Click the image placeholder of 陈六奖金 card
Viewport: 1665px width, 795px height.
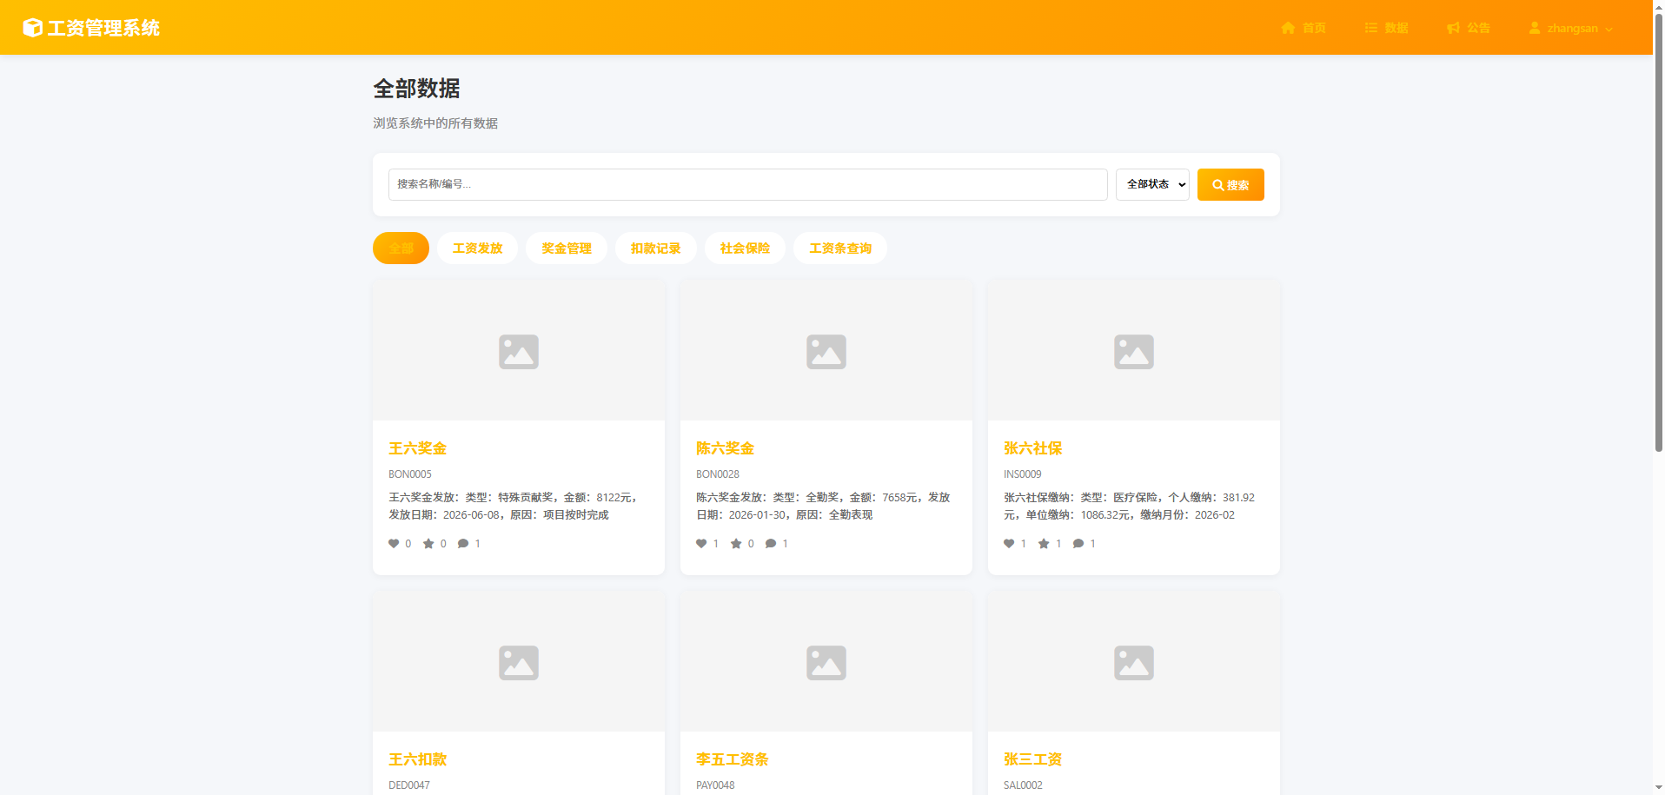tap(826, 351)
